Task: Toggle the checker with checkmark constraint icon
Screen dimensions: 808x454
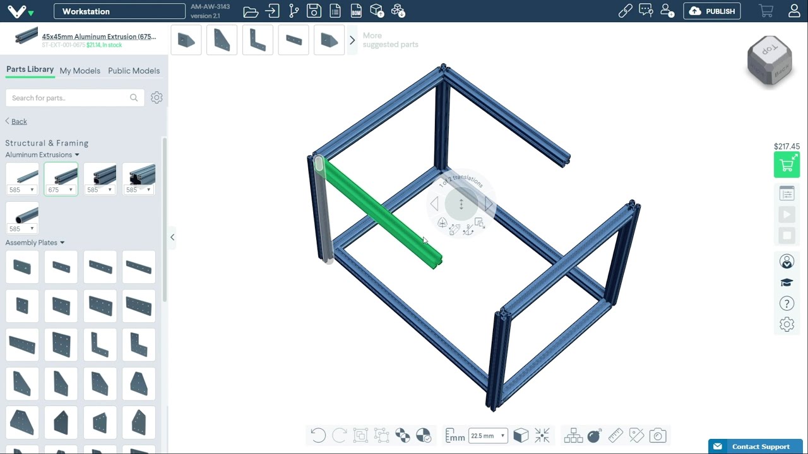Action: (424, 435)
